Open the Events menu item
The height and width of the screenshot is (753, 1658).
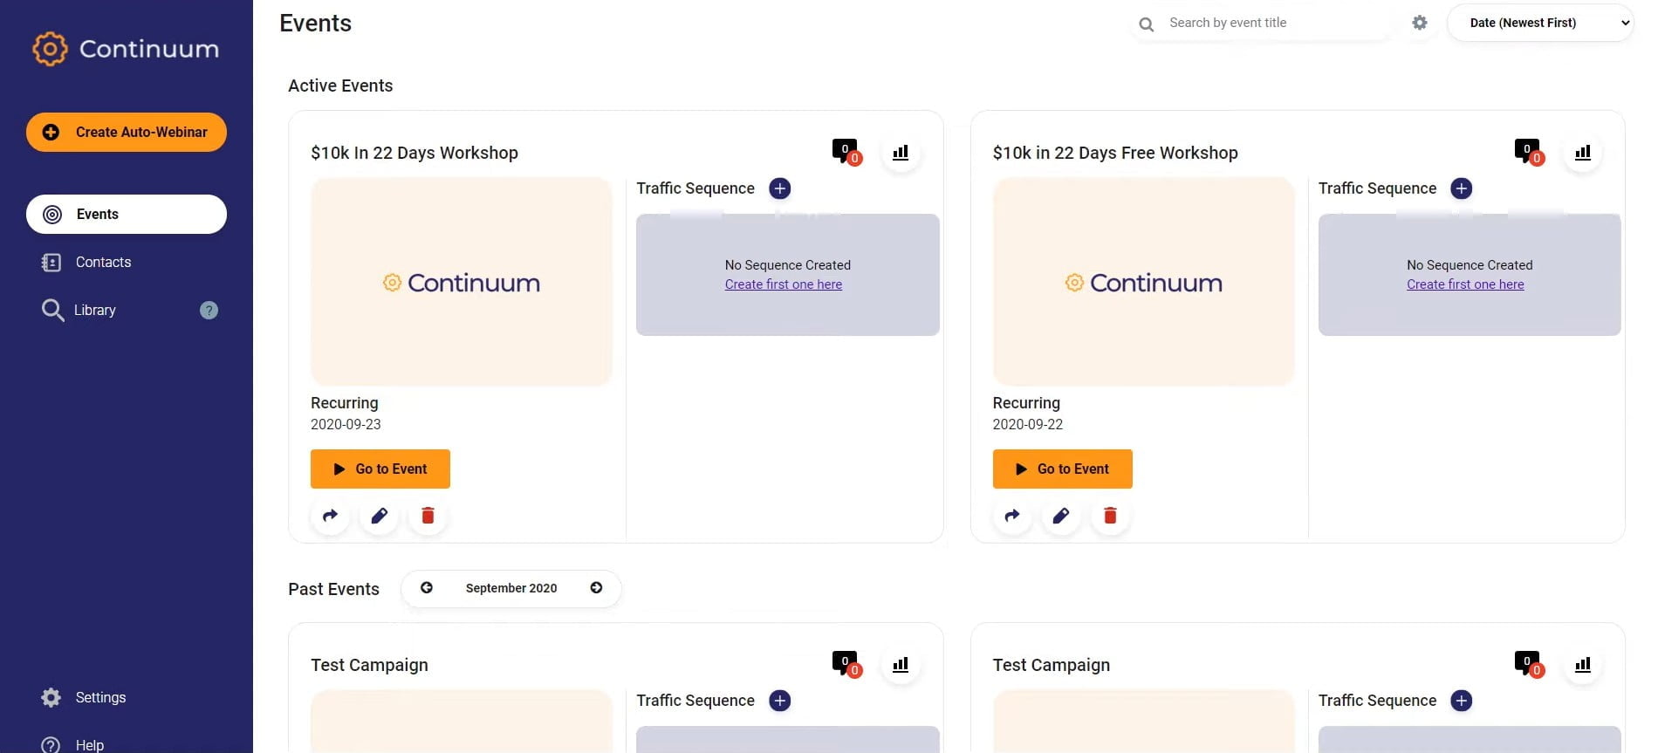127,214
